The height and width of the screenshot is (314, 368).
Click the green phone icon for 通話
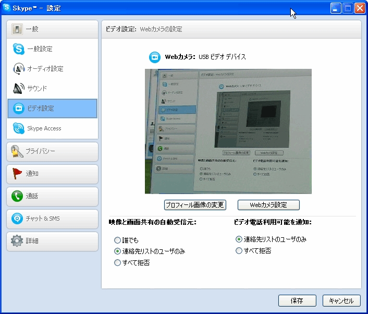(17, 196)
